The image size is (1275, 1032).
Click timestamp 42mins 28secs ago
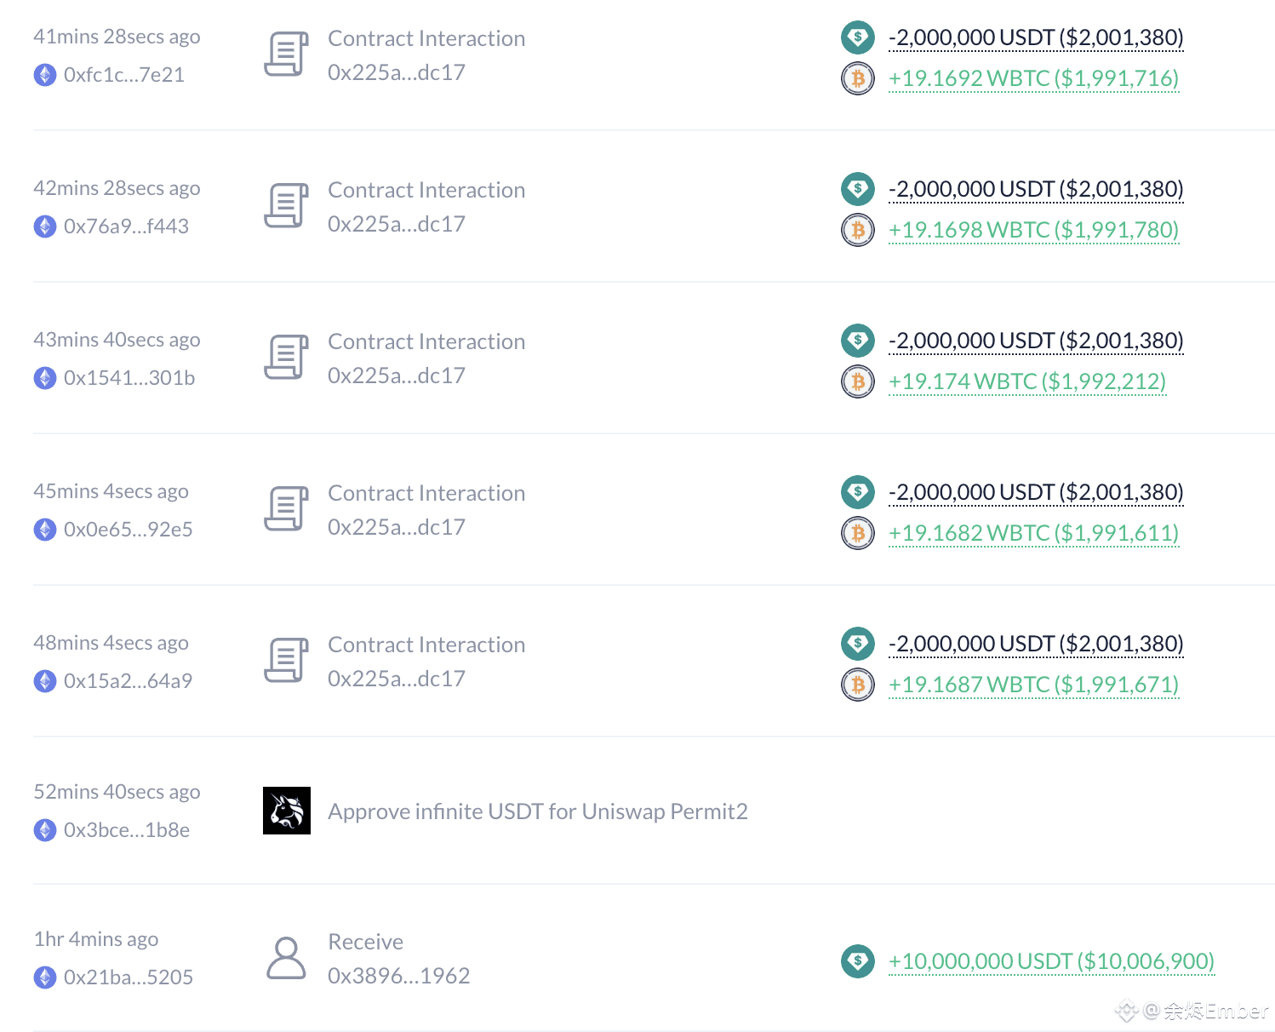117,188
